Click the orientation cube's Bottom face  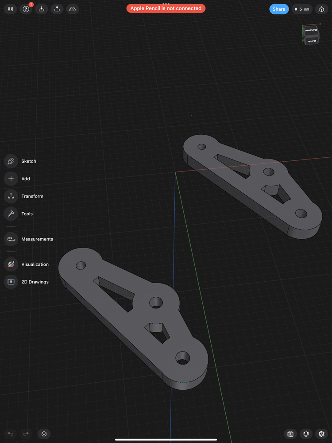[x=312, y=30]
